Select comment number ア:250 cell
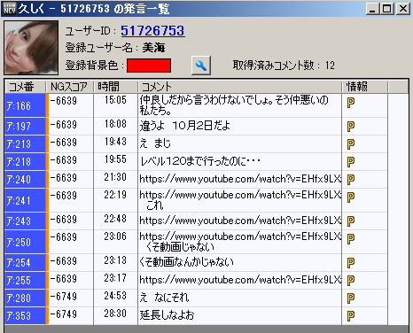The width and height of the screenshot is (413, 333). point(25,242)
